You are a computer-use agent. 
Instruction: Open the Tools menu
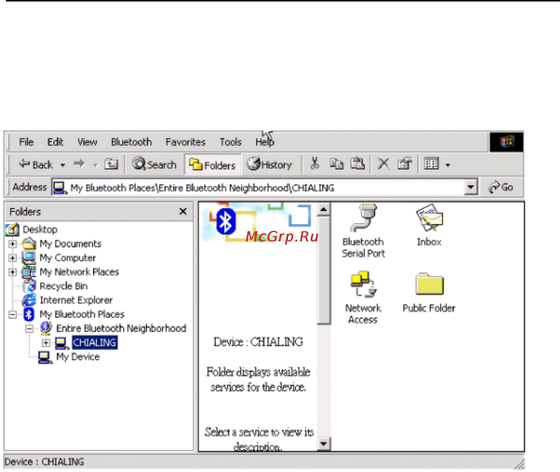point(230,142)
